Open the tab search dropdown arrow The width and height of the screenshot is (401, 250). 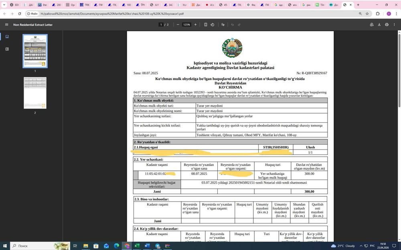coord(4,4)
